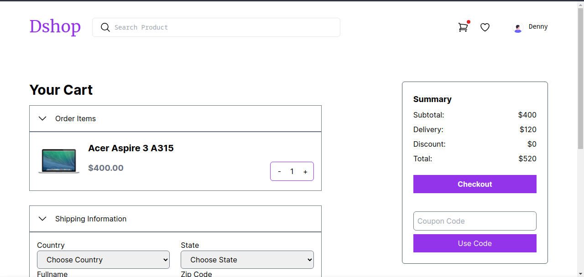The width and height of the screenshot is (584, 277).
Task: Apply coupon with Use Code button
Action: 474,243
